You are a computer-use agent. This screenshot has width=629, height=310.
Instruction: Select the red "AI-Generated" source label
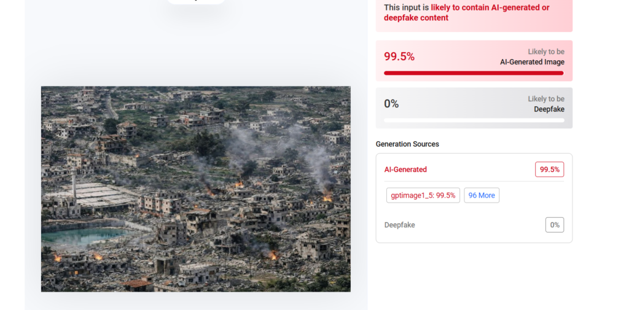(x=405, y=169)
